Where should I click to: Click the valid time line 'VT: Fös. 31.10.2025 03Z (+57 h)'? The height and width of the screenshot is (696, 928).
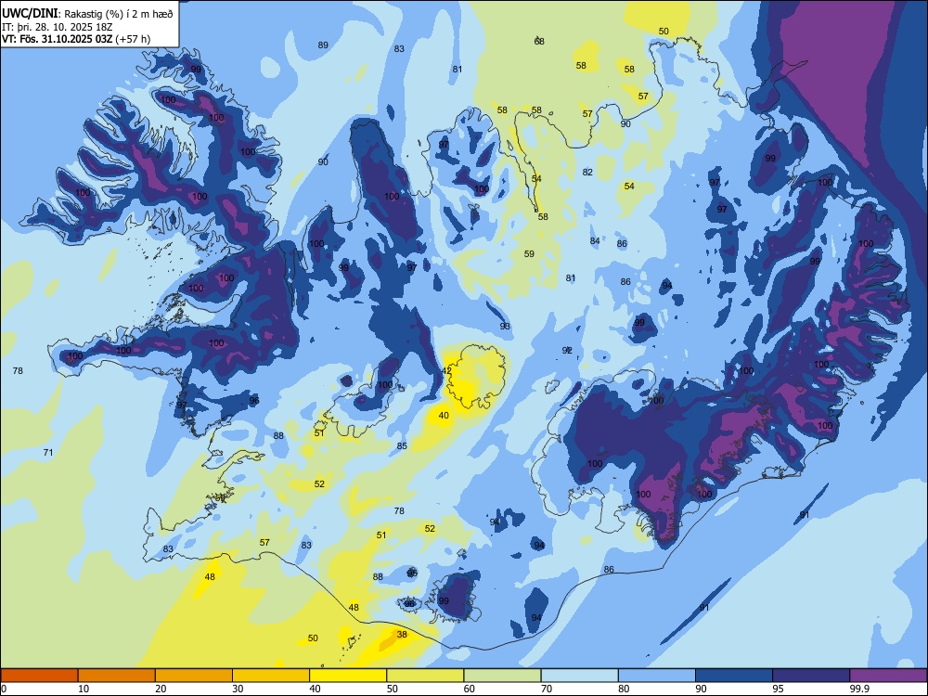pyautogui.click(x=76, y=39)
